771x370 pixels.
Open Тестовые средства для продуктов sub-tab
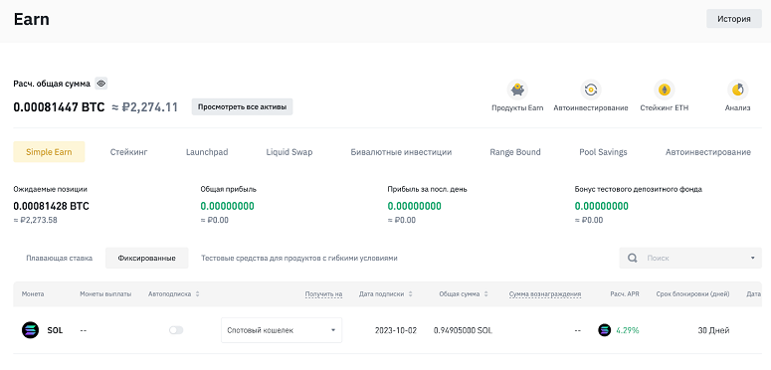(299, 258)
